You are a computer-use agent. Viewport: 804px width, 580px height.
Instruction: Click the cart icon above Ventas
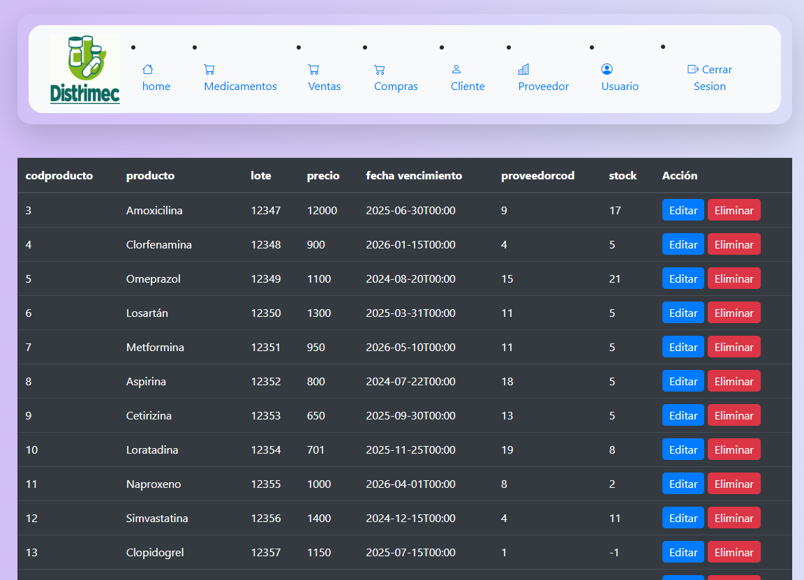pos(313,69)
